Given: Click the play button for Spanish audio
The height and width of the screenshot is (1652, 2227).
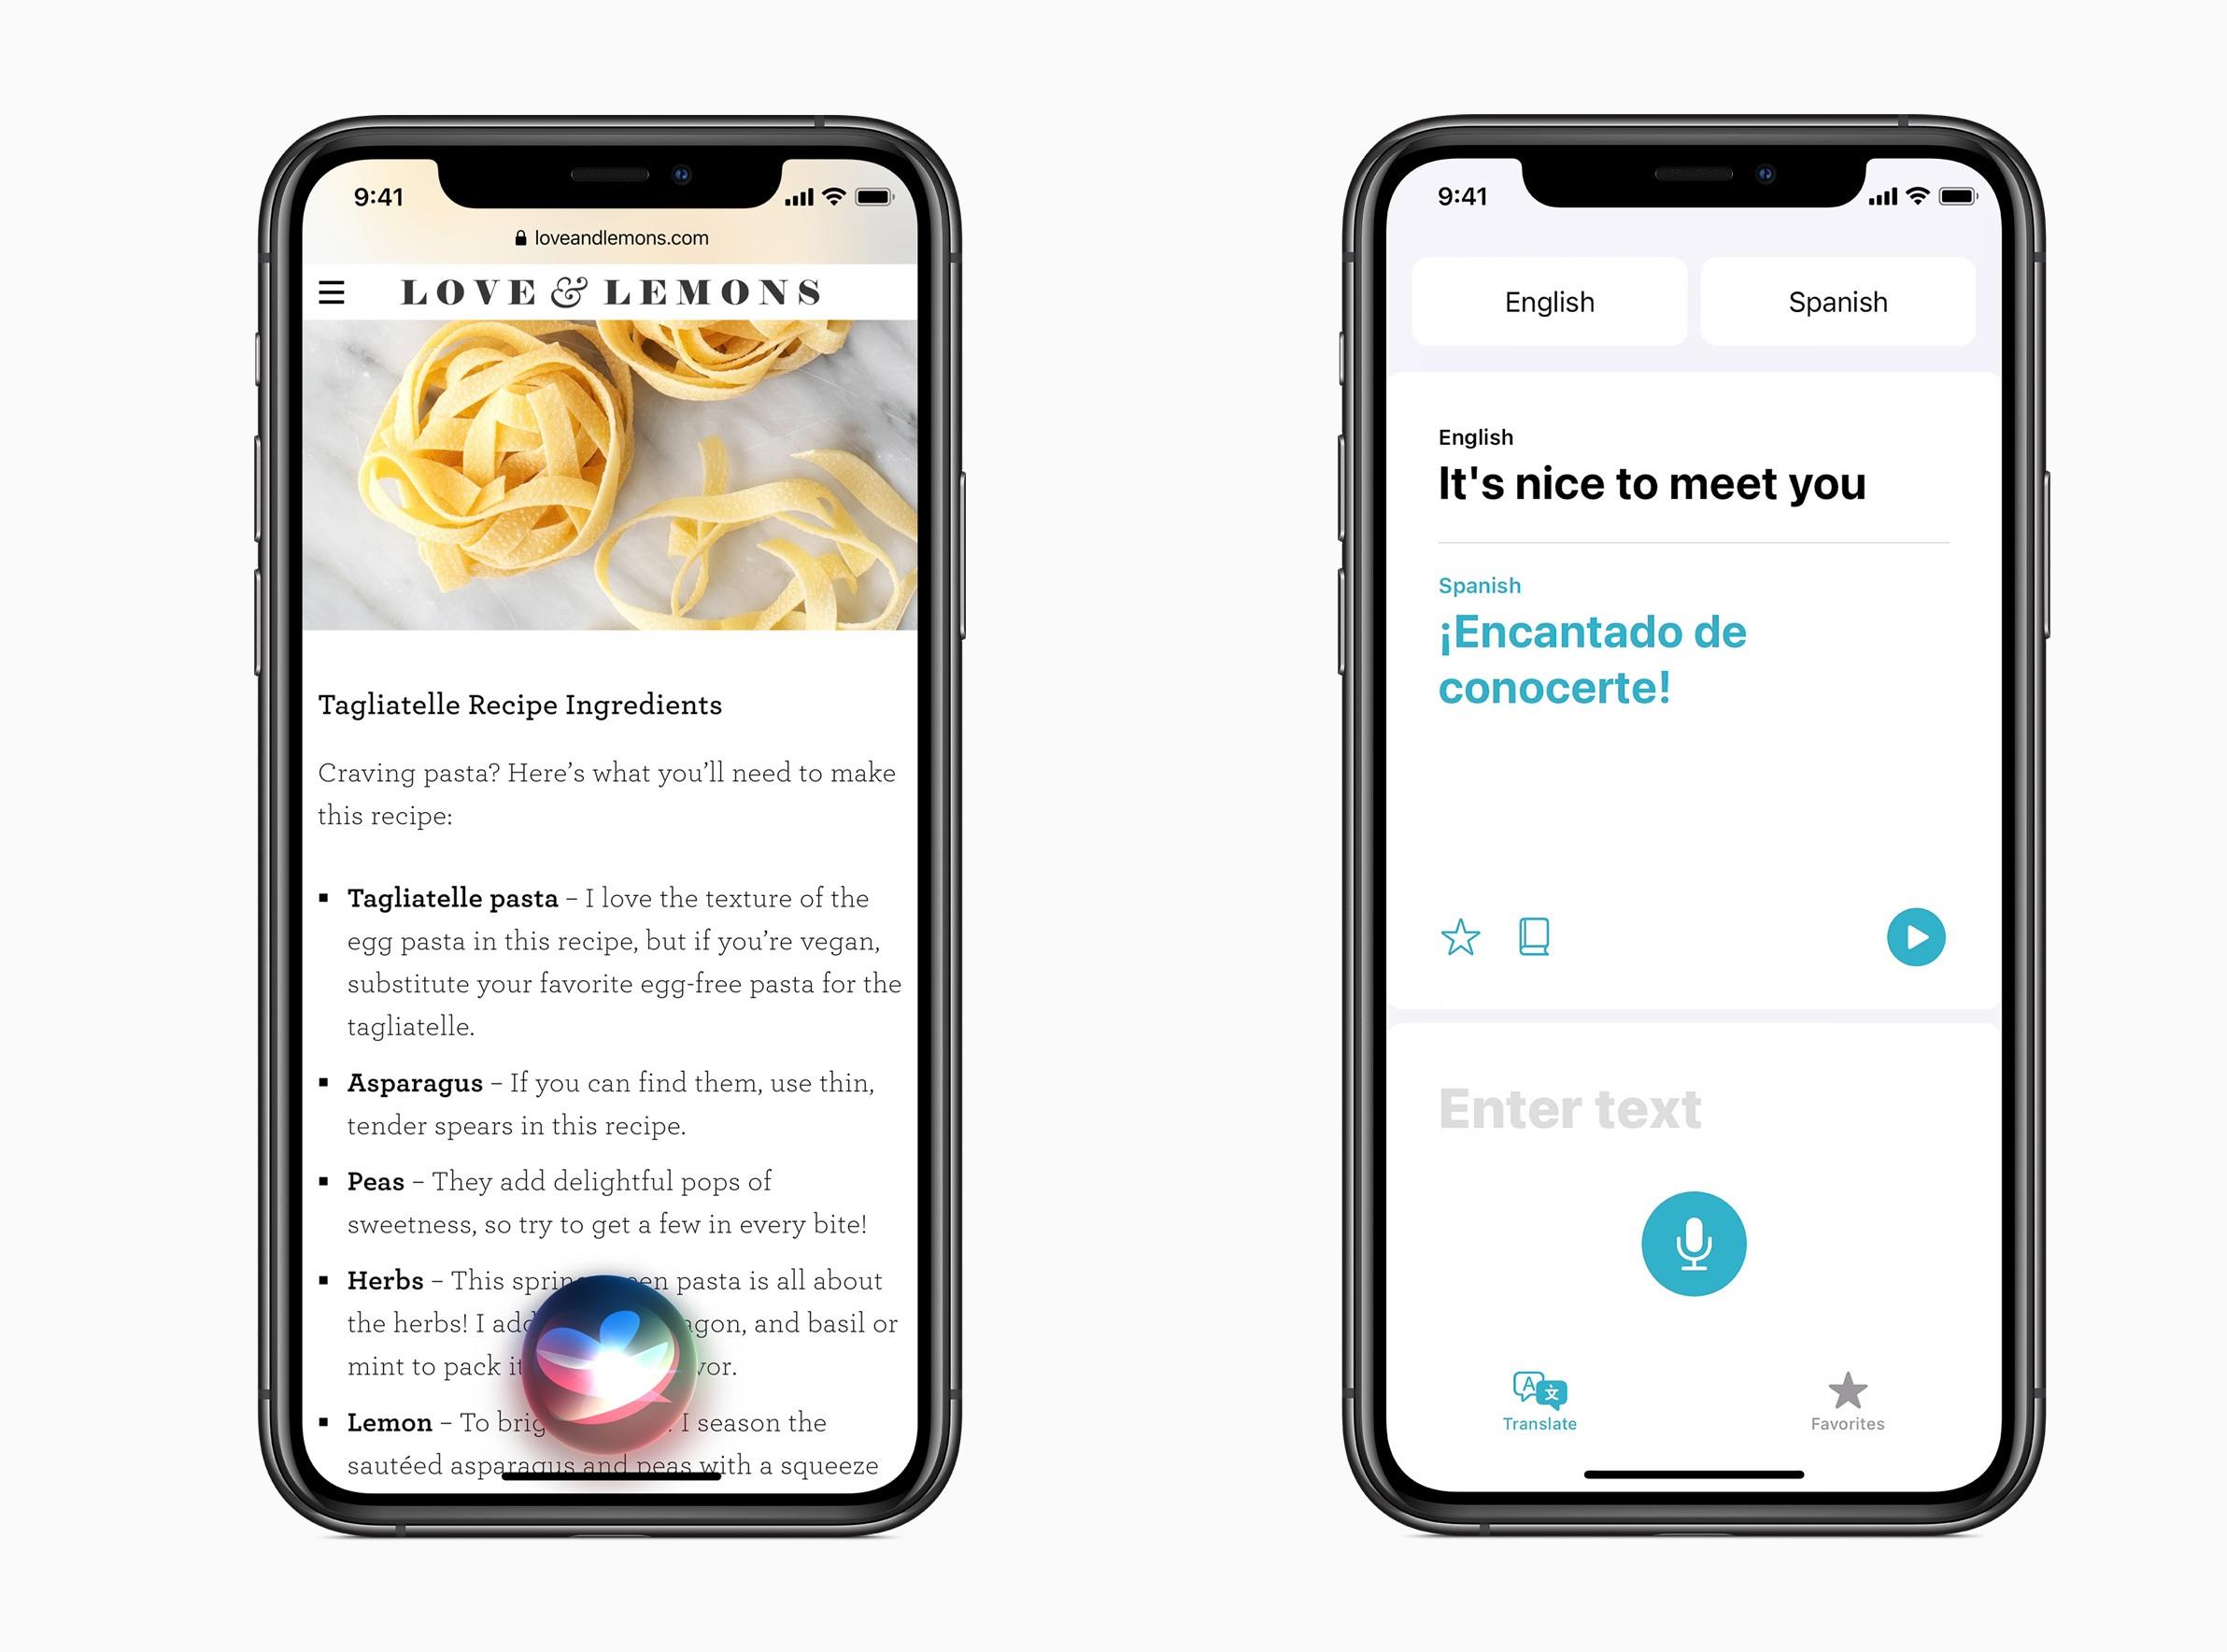Looking at the screenshot, I should point(1919,935).
